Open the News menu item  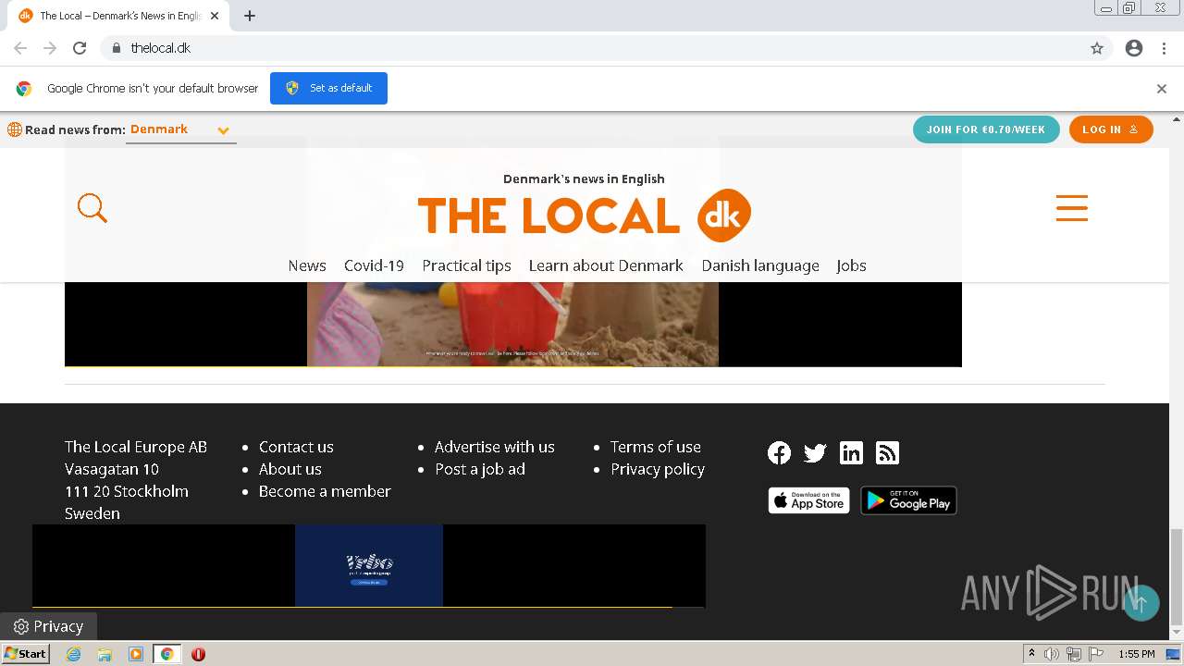click(307, 265)
